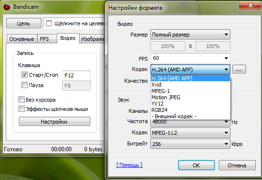Image resolution: width=262 pixels, height=180 pixels.
Task: Close the Настройки формата dialog
Action: point(250,5)
